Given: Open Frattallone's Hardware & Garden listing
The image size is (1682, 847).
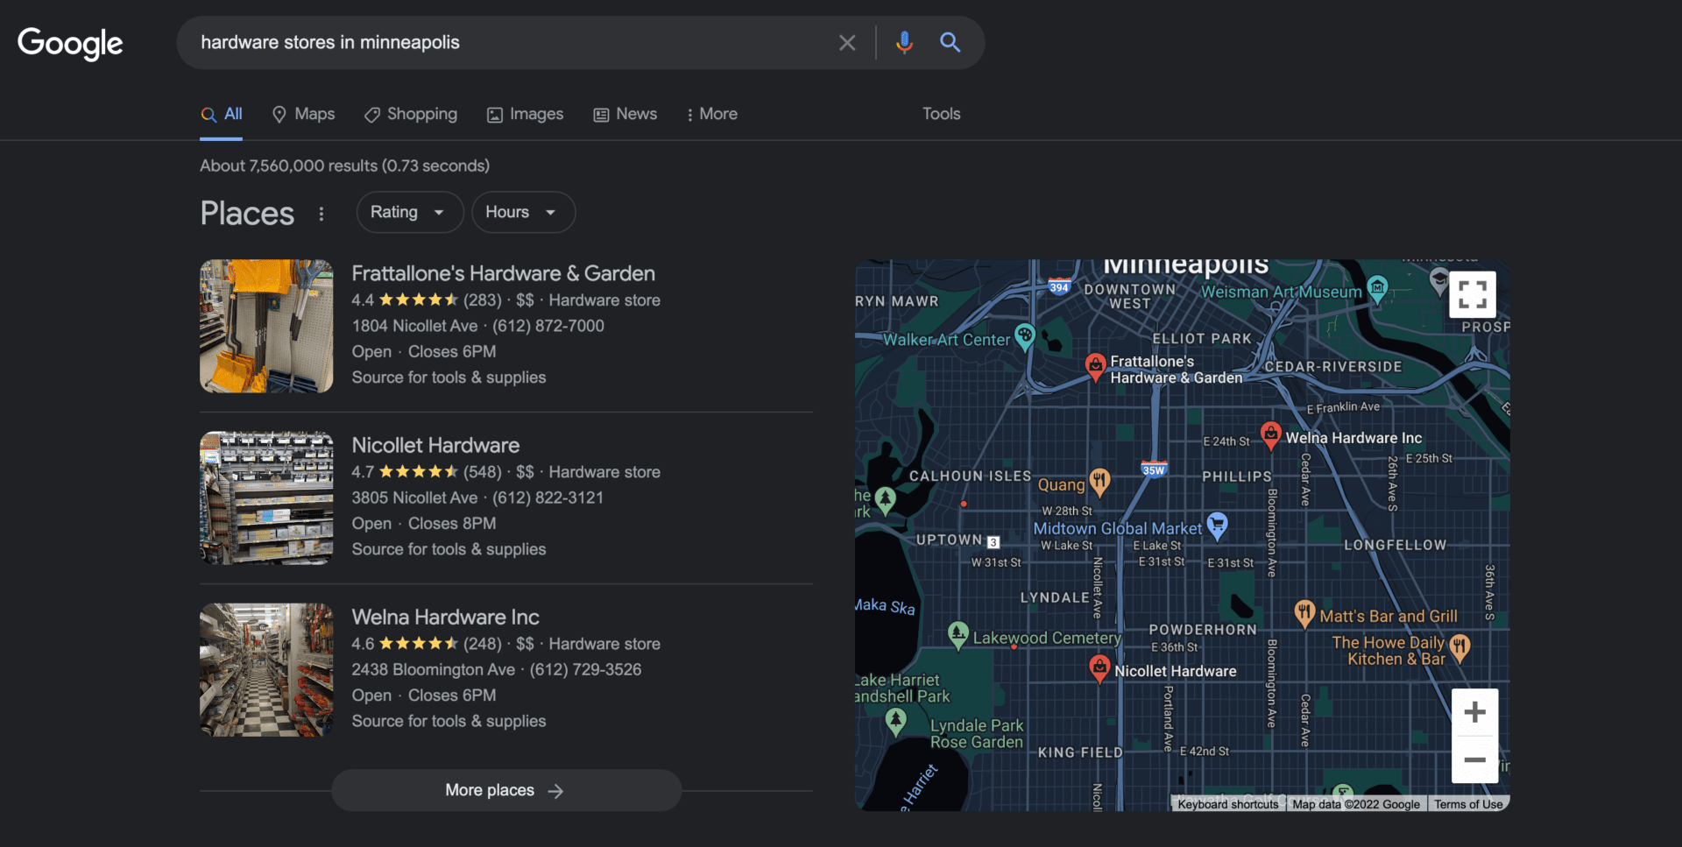Looking at the screenshot, I should click(x=503, y=273).
